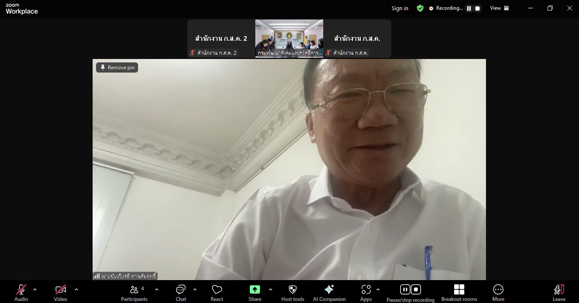Turn on the camera with Video button

(60, 292)
